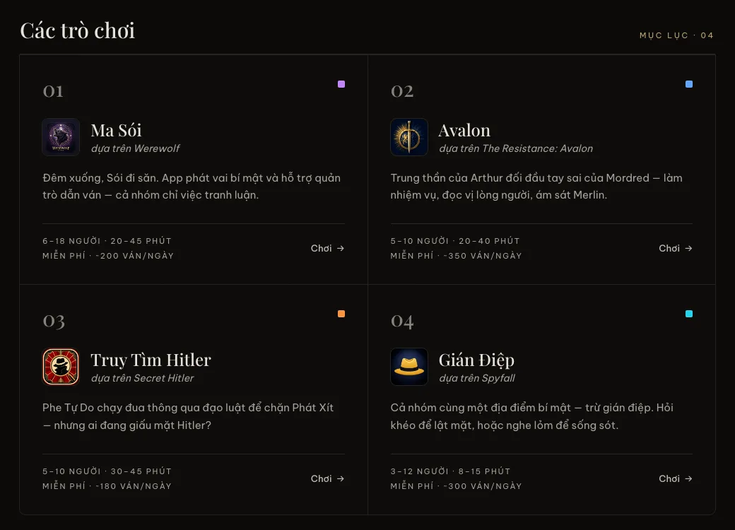Open the Gián Điệp game title
The image size is (735, 530).
pos(477,360)
